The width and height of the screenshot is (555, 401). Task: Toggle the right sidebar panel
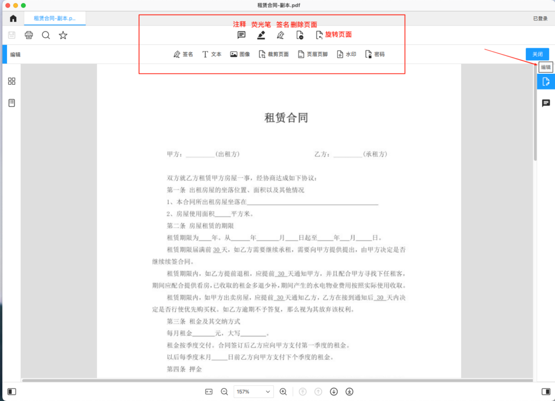pos(545,391)
